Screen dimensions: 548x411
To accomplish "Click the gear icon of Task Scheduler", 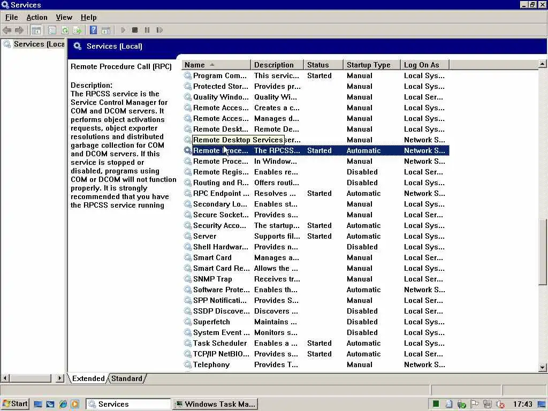I will click(x=188, y=343).
